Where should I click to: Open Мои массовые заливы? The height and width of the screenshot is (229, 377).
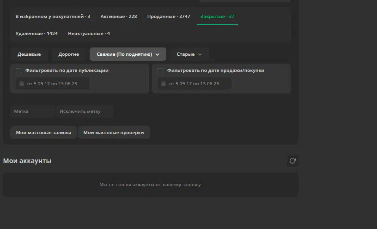point(43,133)
